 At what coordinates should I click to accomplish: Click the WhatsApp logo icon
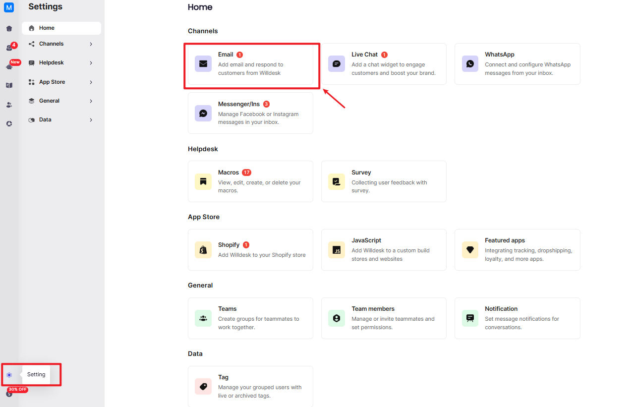click(x=470, y=63)
